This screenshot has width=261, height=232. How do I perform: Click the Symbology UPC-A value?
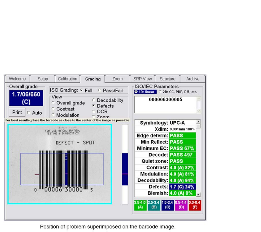coord(182,123)
